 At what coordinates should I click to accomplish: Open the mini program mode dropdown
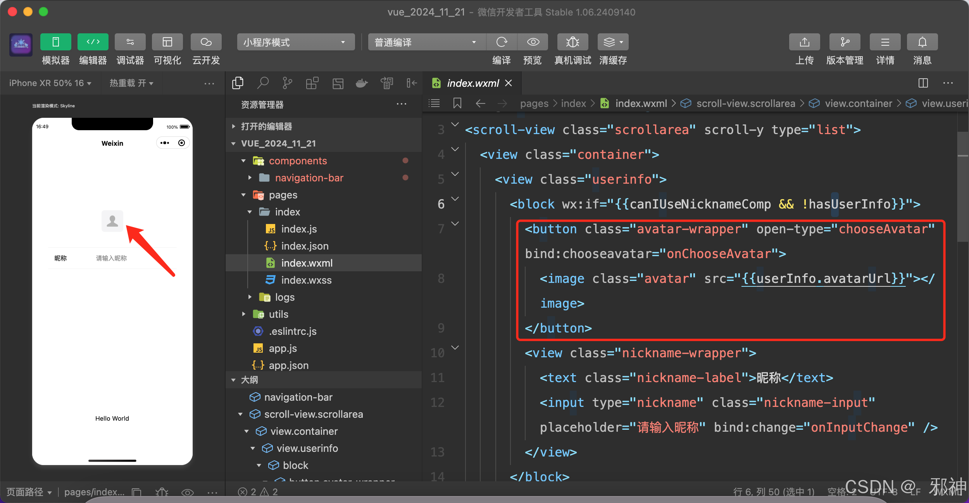(x=295, y=42)
